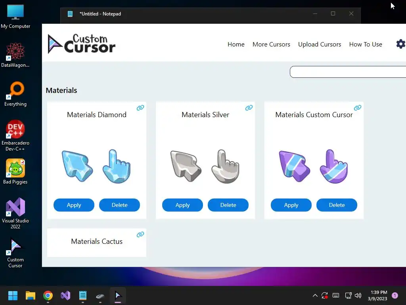Screen dimensions: 406x305
Task: Open the clock showing 1:39 PM
Action: (377, 295)
